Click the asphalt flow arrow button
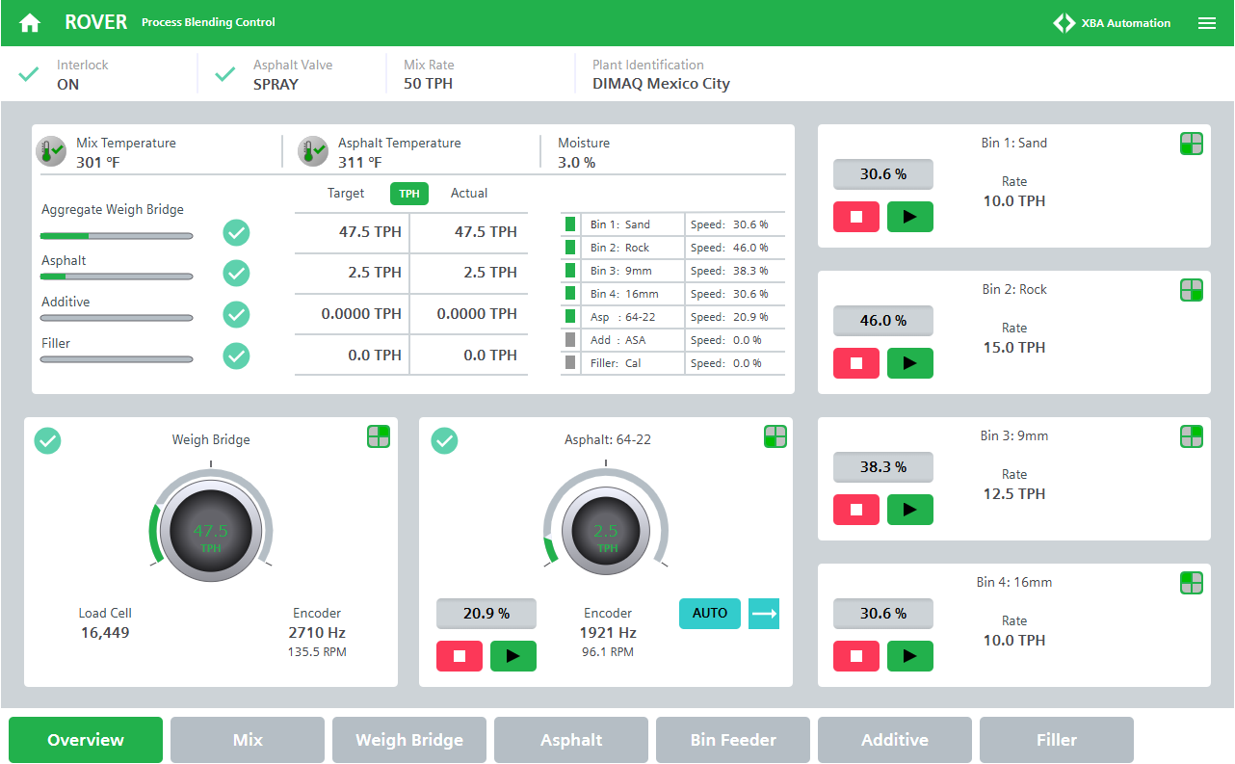Viewport: 1235px width, 764px height. [764, 614]
